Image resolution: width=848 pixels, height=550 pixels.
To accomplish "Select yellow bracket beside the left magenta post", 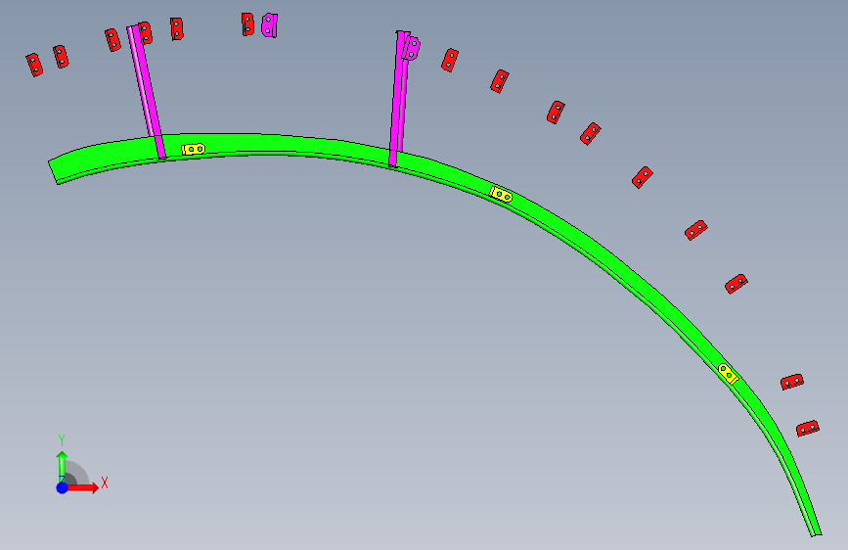I will tap(193, 149).
